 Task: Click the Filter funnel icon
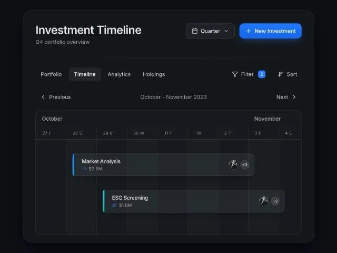(x=235, y=74)
